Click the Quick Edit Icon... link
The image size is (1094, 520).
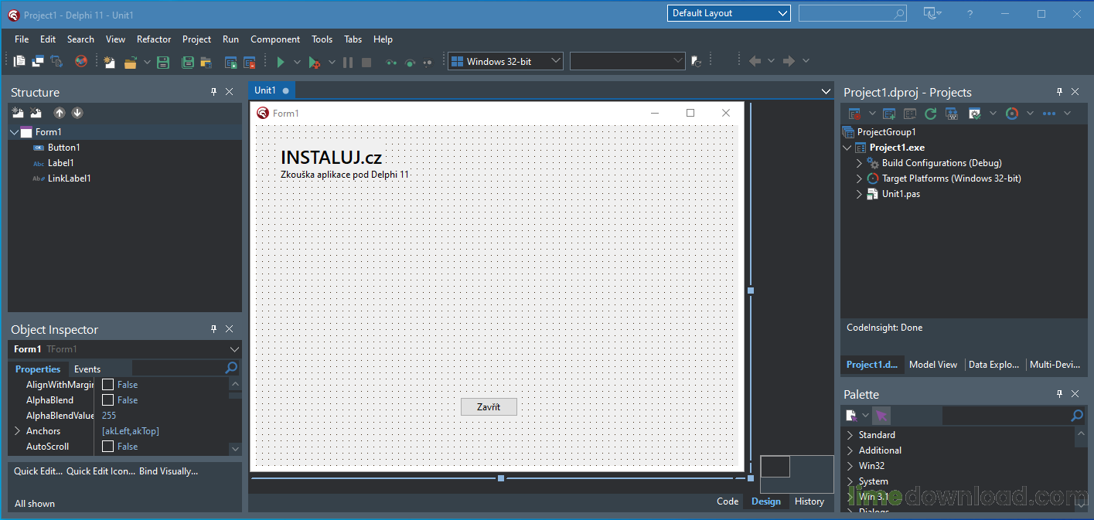coord(101,471)
